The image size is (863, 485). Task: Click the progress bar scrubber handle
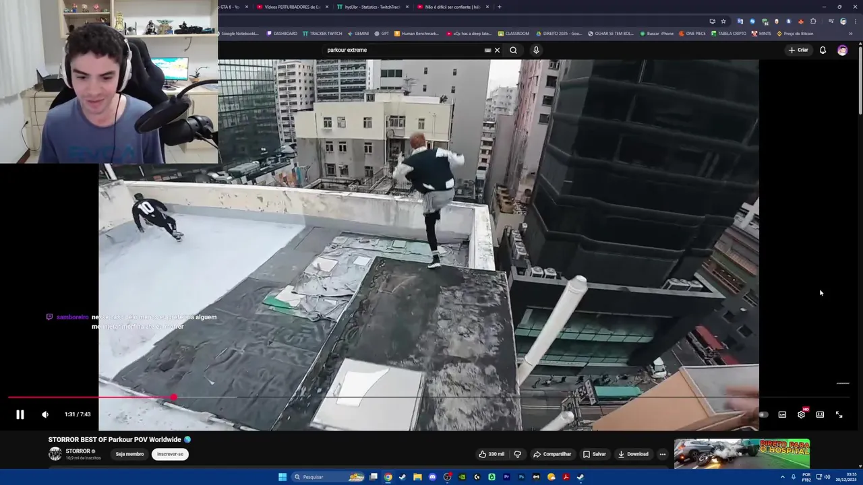coord(173,397)
